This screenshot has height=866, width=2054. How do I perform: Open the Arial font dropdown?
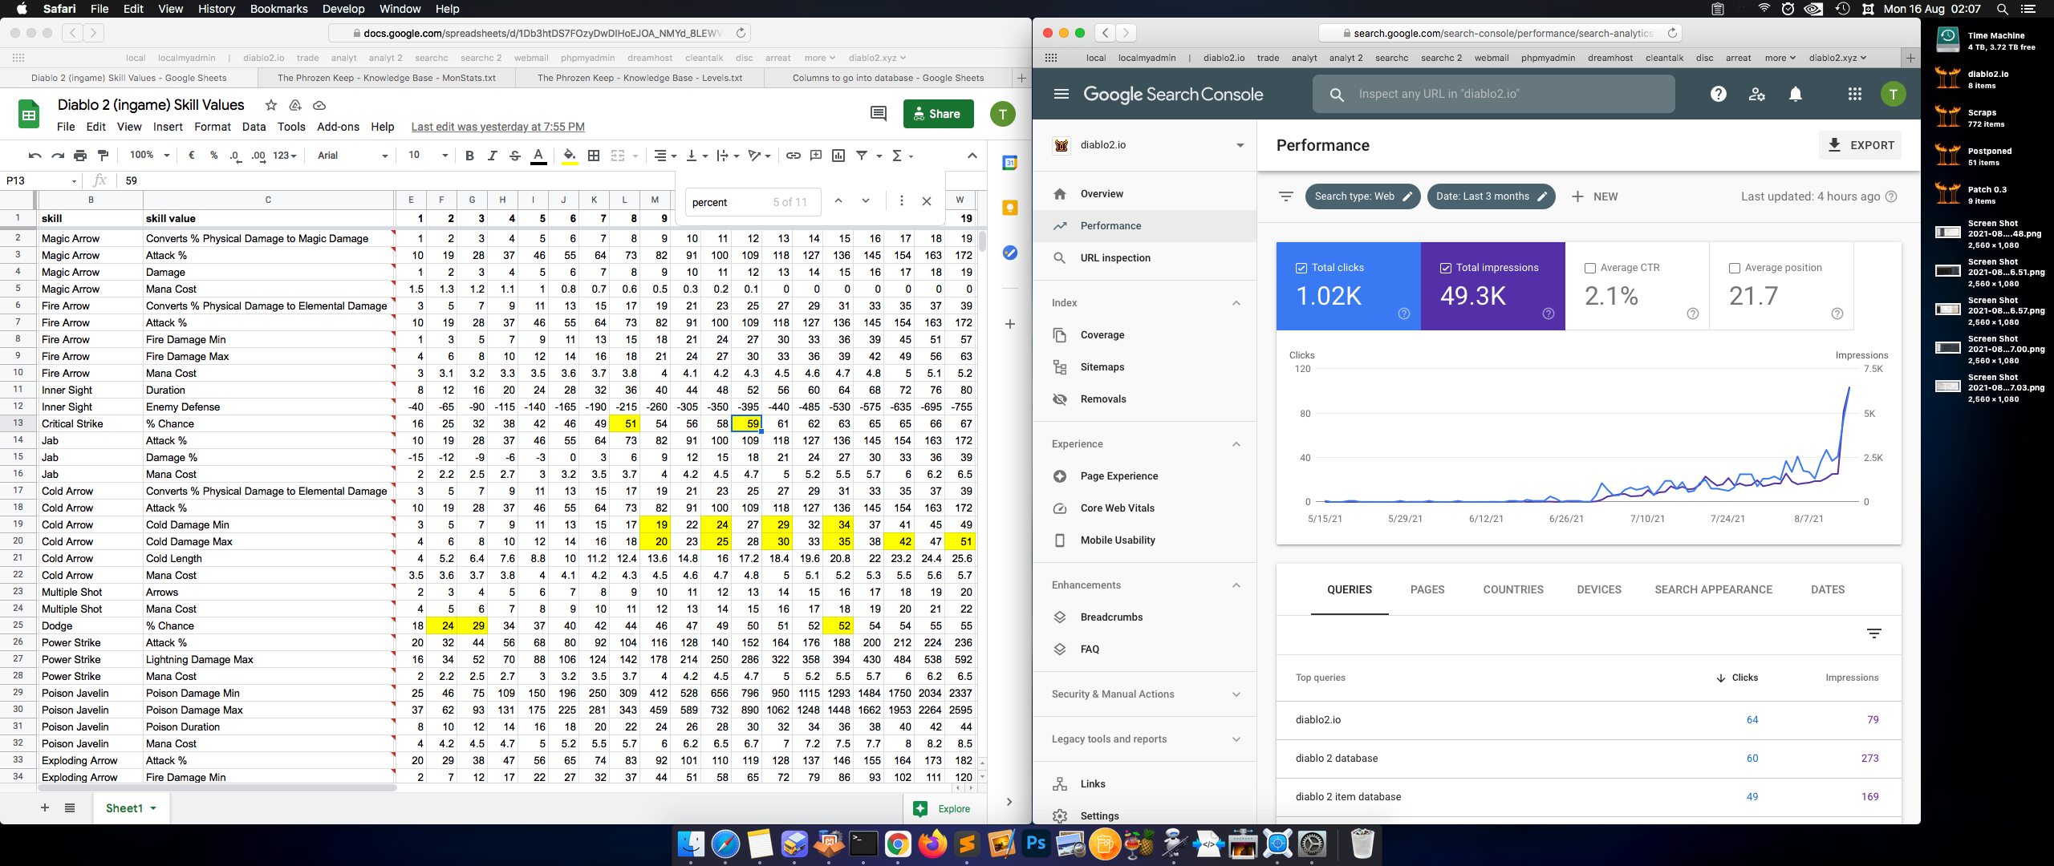click(352, 156)
